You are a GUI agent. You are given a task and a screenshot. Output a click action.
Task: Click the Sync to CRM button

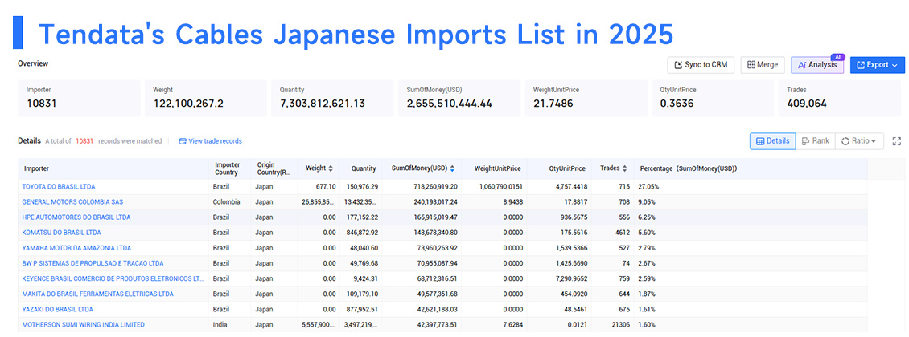[x=701, y=65]
